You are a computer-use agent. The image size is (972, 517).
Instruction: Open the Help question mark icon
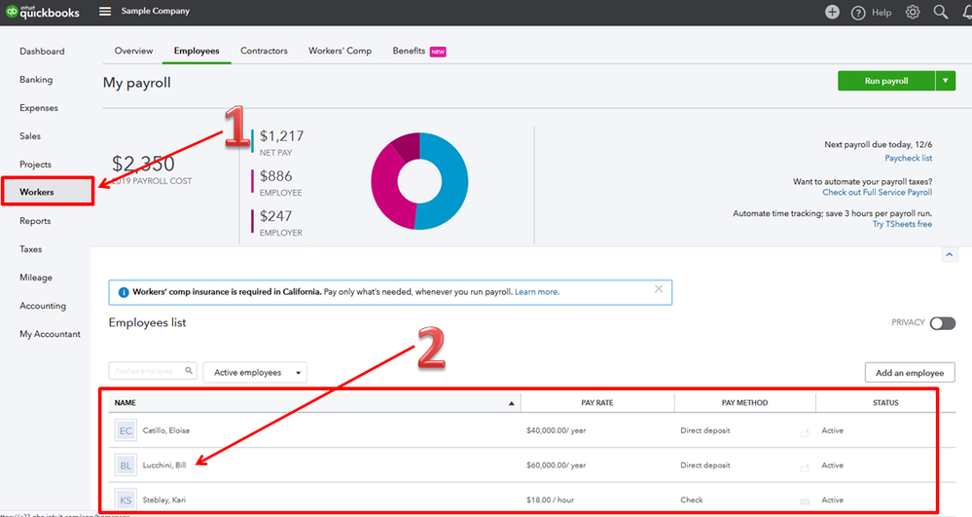coord(858,13)
